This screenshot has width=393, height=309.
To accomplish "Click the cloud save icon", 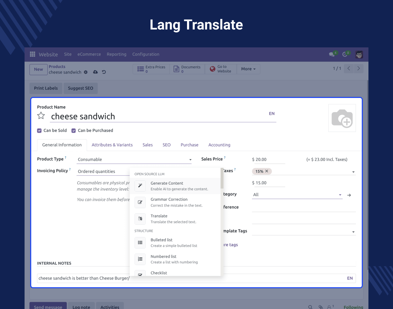I will click(x=95, y=72).
